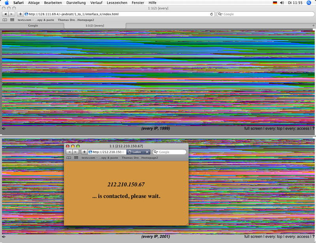Switch to the Google tab
Viewport: 316px width, 243px height.
(x=33, y=25)
